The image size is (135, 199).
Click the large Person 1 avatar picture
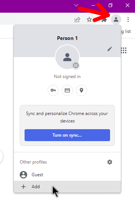pyautogui.click(x=67, y=57)
